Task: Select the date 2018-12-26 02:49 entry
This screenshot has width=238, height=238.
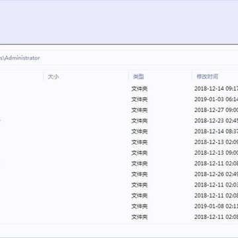Action: coord(216,174)
